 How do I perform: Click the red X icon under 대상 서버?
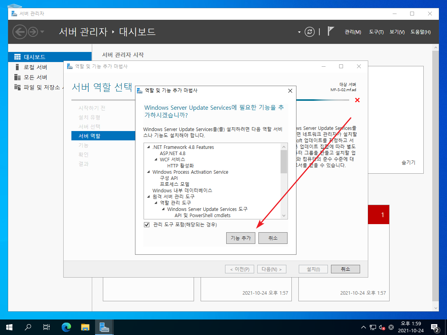tap(357, 100)
